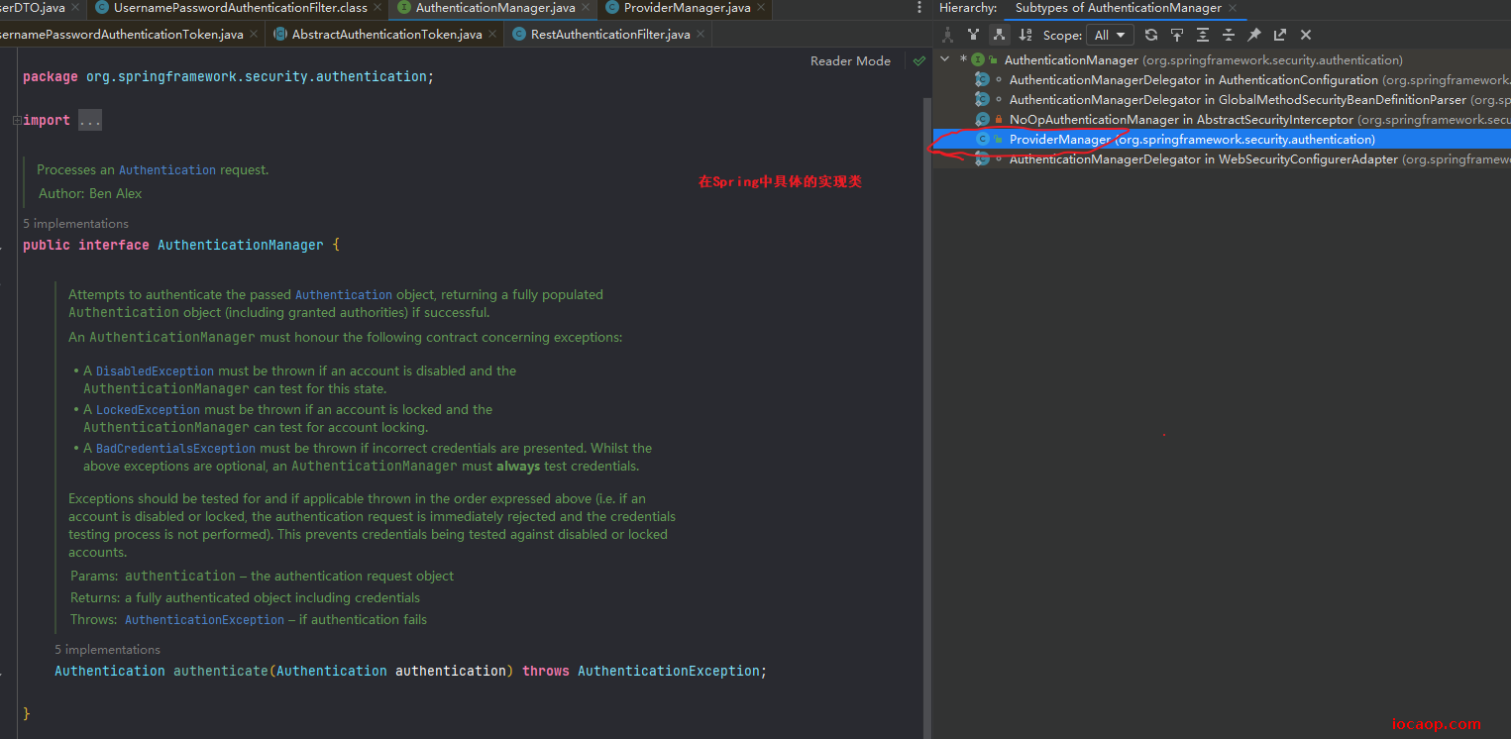
Task: Close the AbstractAuthenticationToken.java tab
Action: click(493, 34)
